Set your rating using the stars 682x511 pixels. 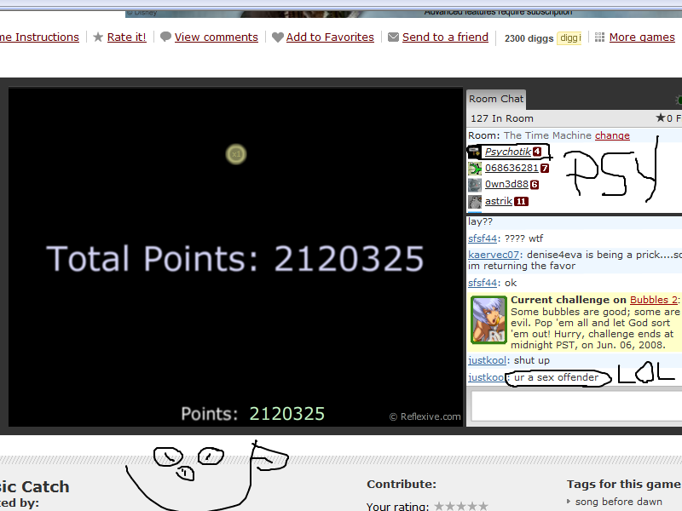click(460, 506)
